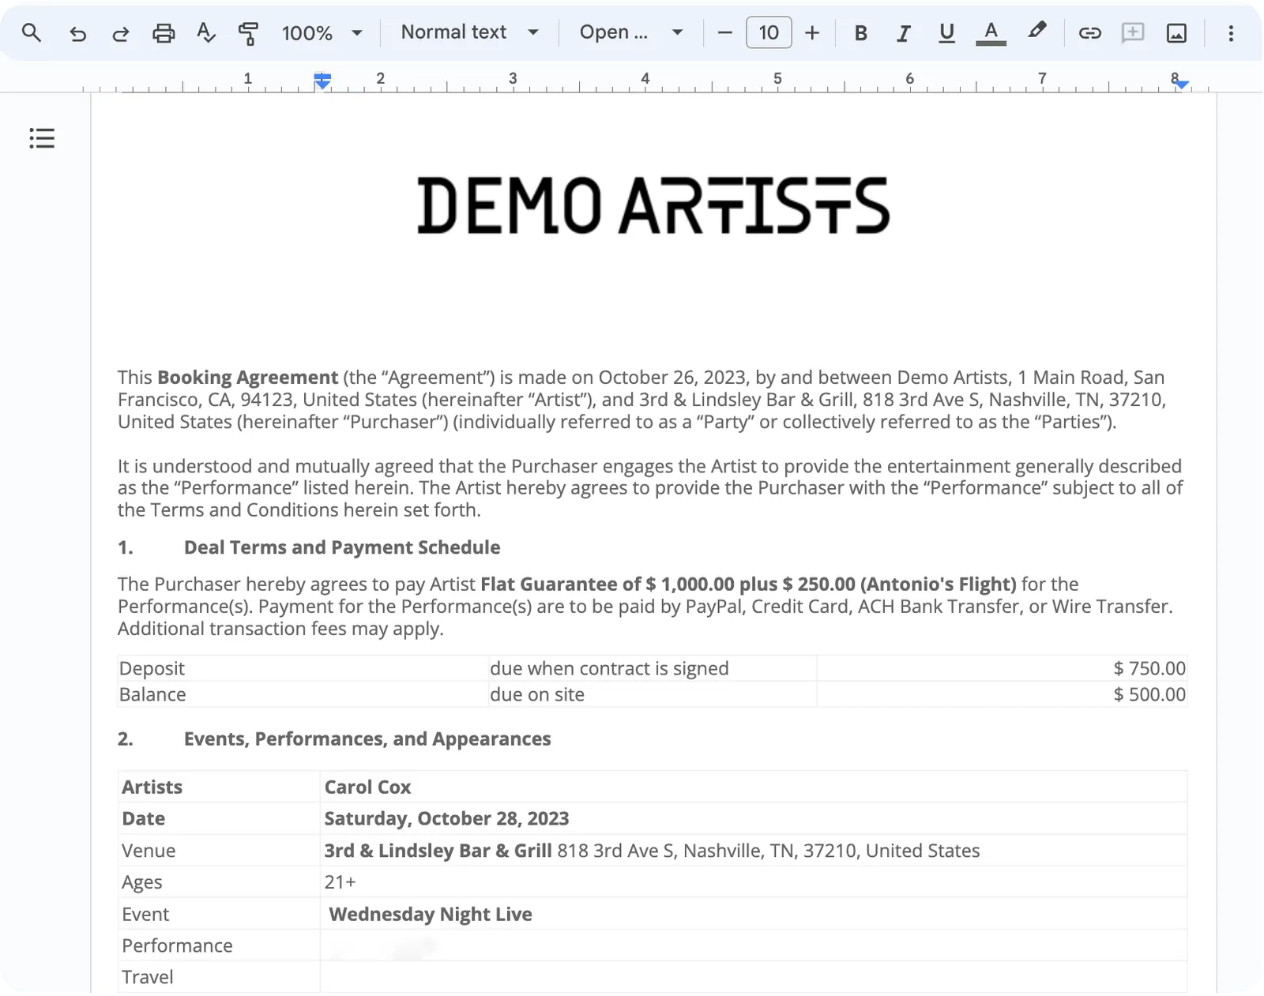Click the "Venue" row label
This screenshot has height=996, width=1264.
[149, 851]
